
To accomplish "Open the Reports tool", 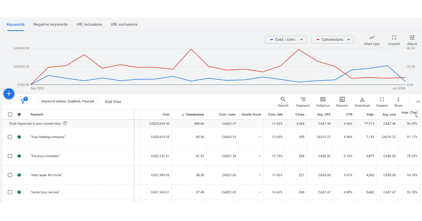I will (x=342, y=102).
